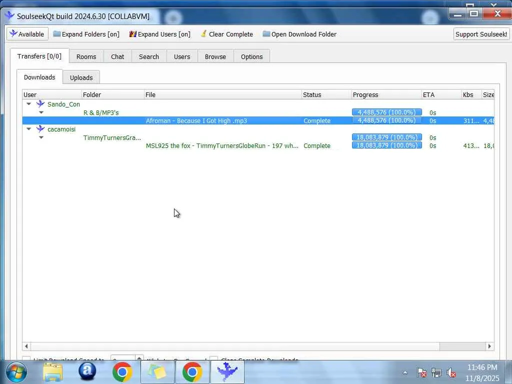Click MSL925 file progress bar
Screen dimensions: 512x384
387,145
